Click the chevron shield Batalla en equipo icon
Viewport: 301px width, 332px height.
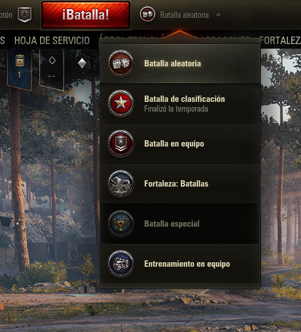coord(121,143)
